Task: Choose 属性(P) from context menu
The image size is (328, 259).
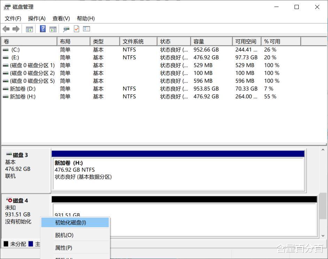Action: [75, 248]
